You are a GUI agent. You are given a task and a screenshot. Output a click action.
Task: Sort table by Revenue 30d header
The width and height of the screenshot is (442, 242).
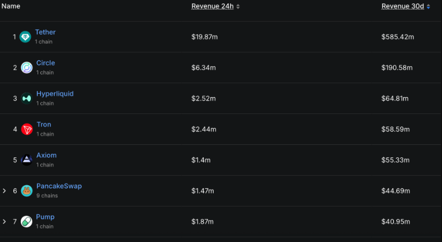[403, 7]
